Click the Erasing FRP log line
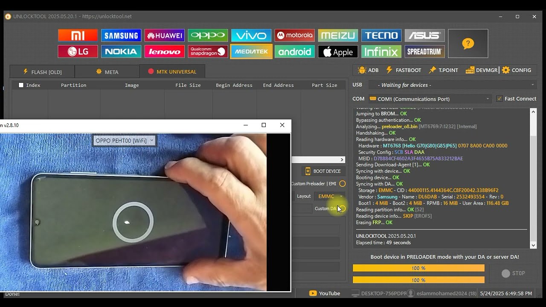This screenshot has height=307, width=546. (374, 223)
